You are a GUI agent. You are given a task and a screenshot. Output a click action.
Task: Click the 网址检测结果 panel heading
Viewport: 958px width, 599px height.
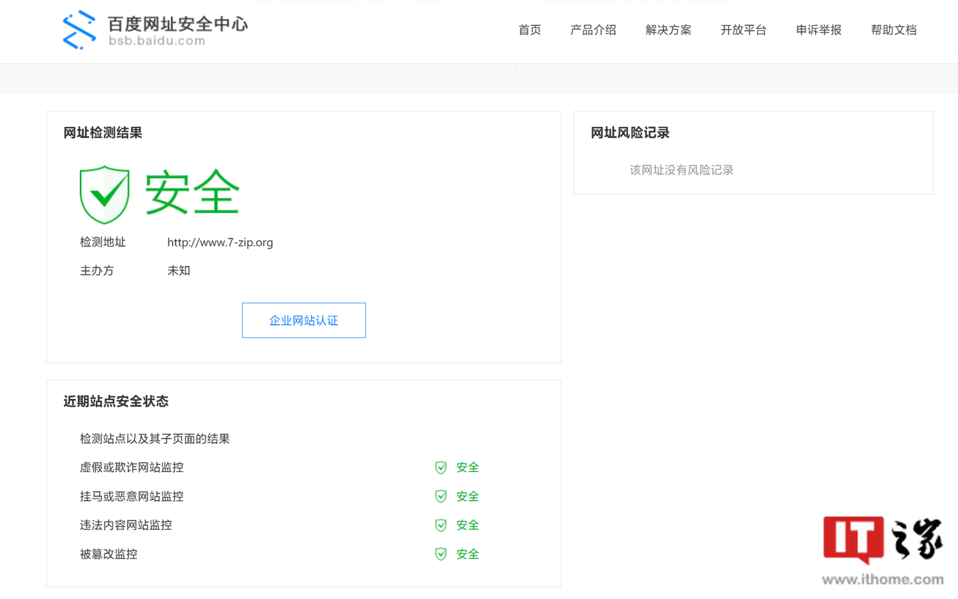tap(102, 132)
